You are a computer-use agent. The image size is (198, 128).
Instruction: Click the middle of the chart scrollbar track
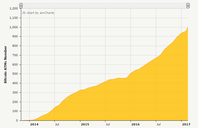pyautogui.click(x=104, y=6)
